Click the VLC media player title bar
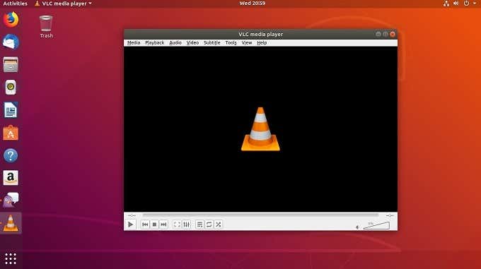This screenshot has height=269, width=481. 260,35
